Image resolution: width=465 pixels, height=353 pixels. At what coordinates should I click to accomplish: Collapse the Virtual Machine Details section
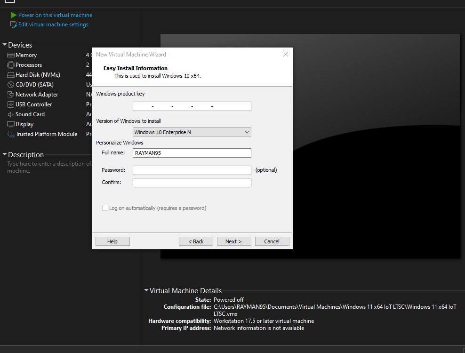point(146,290)
